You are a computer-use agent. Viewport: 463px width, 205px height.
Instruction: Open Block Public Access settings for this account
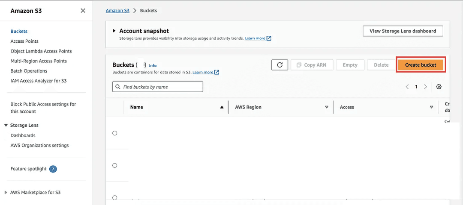pyautogui.click(x=43, y=108)
